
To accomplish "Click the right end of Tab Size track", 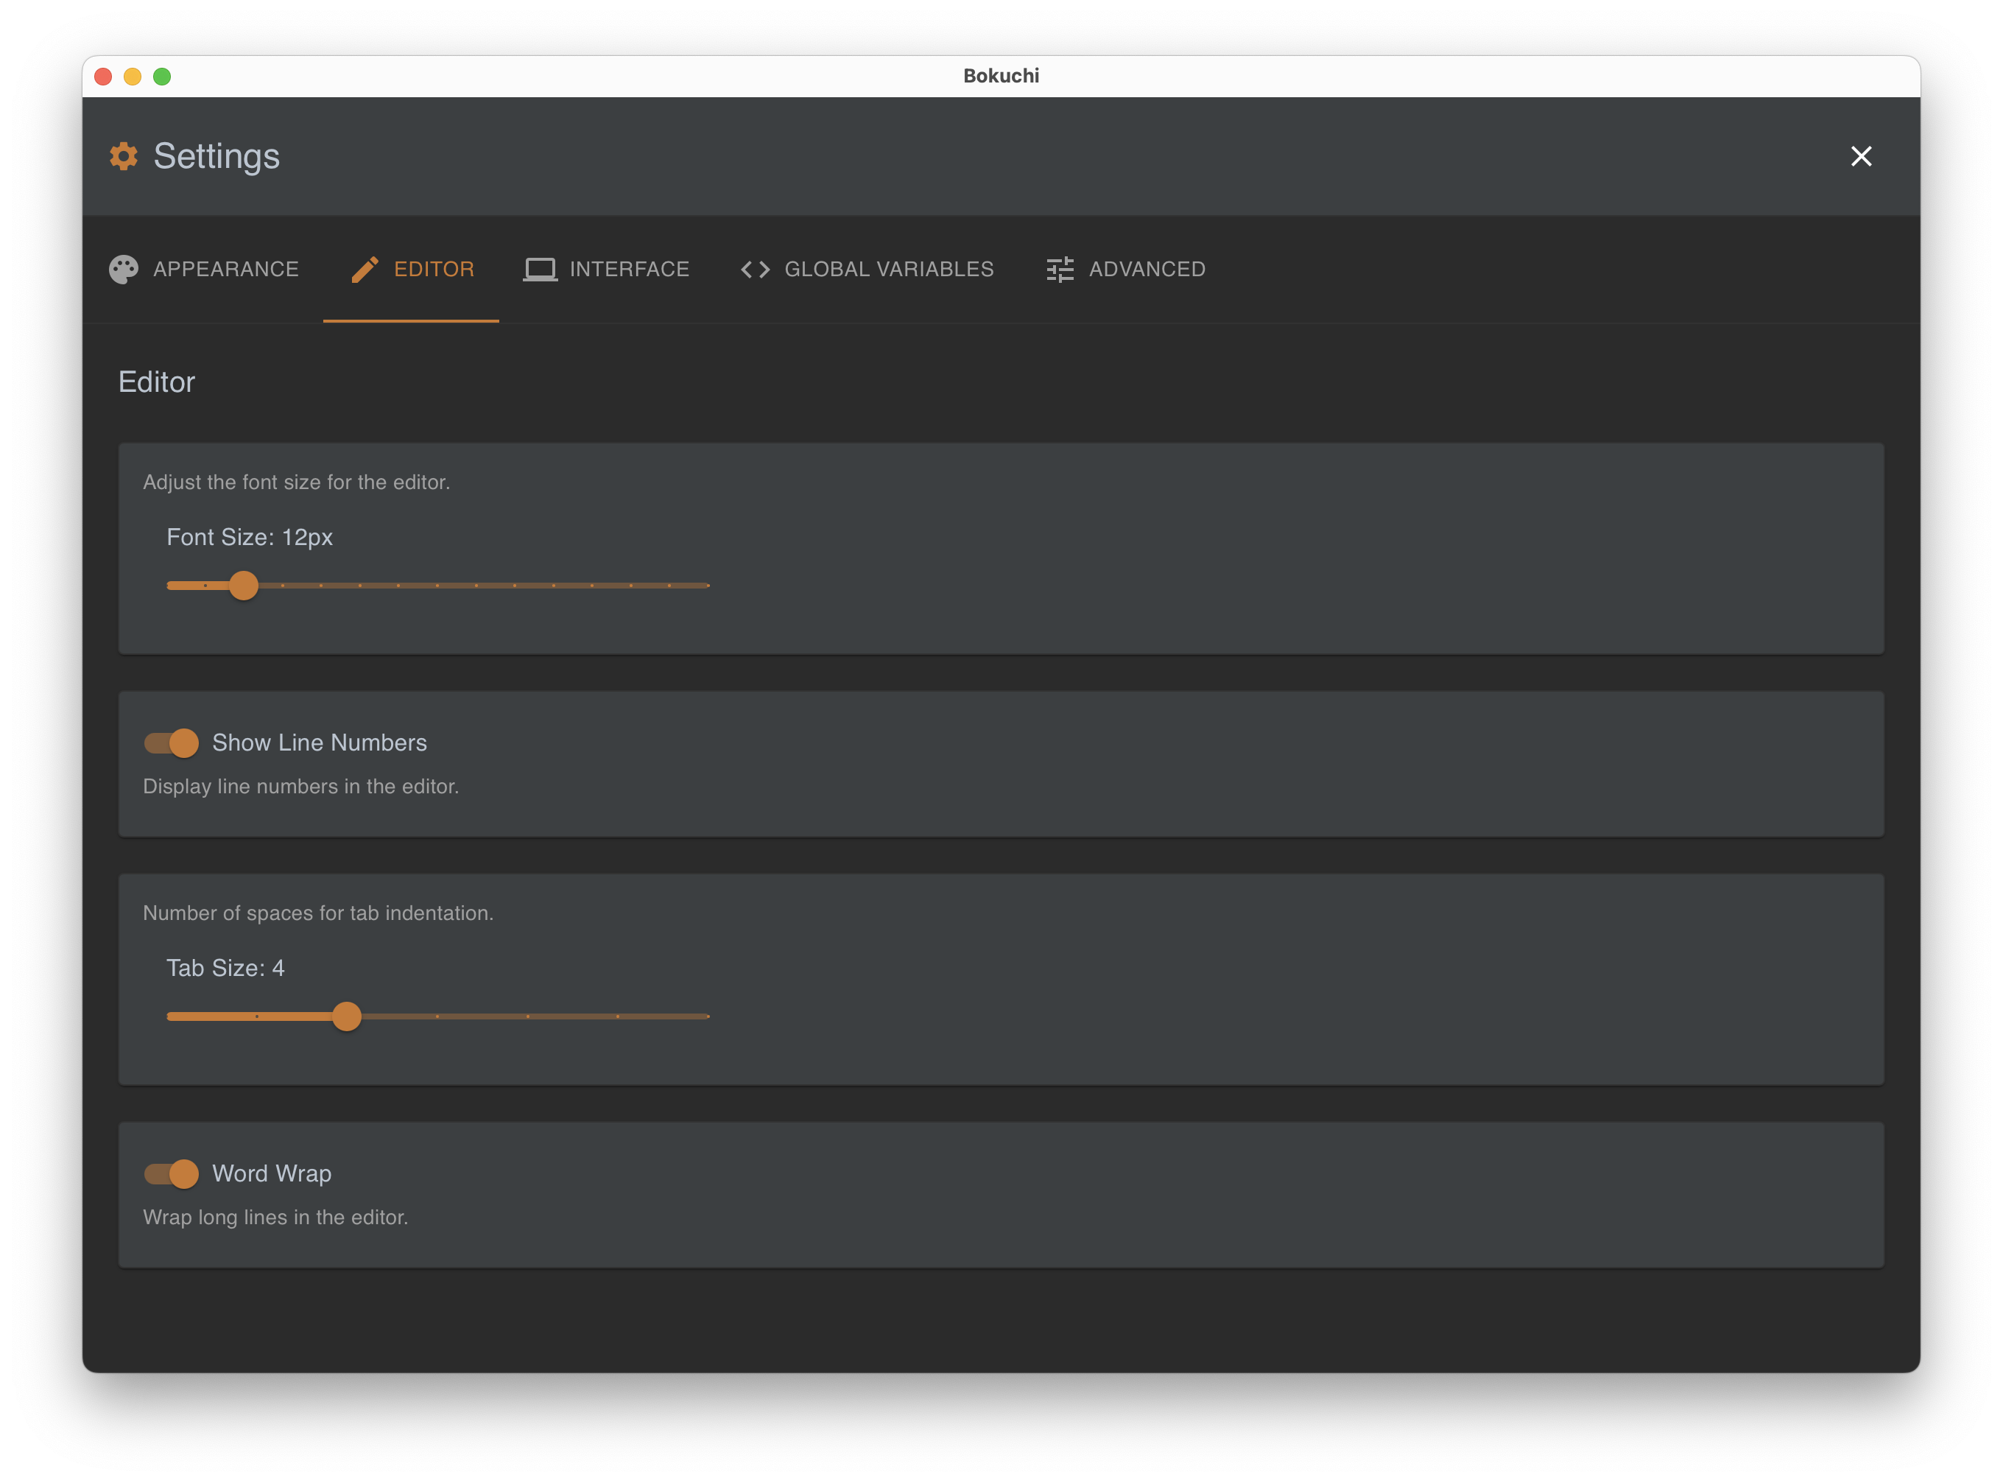I will [x=707, y=1016].
